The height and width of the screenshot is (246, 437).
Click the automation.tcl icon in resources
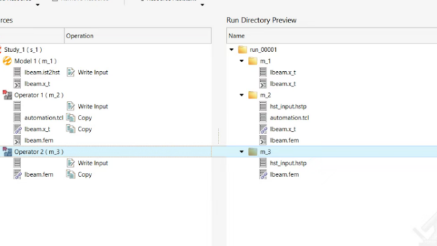pos(17,118)
